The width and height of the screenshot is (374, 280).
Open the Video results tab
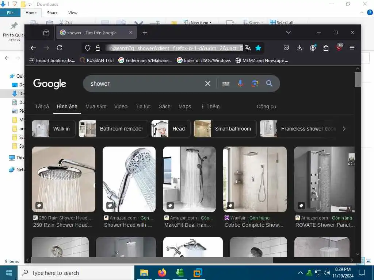[121, 106]
